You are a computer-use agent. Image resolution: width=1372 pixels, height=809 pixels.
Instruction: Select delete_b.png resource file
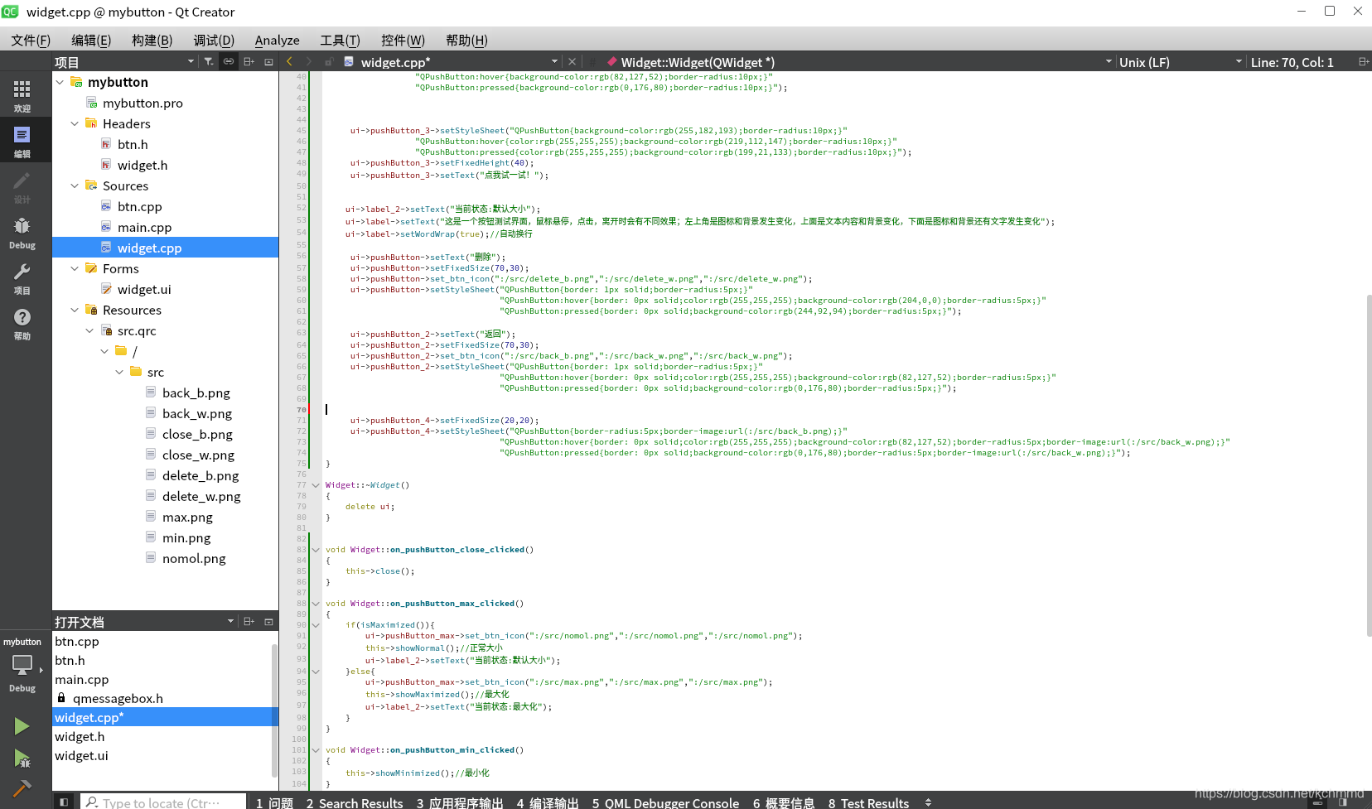click(200, 475)
